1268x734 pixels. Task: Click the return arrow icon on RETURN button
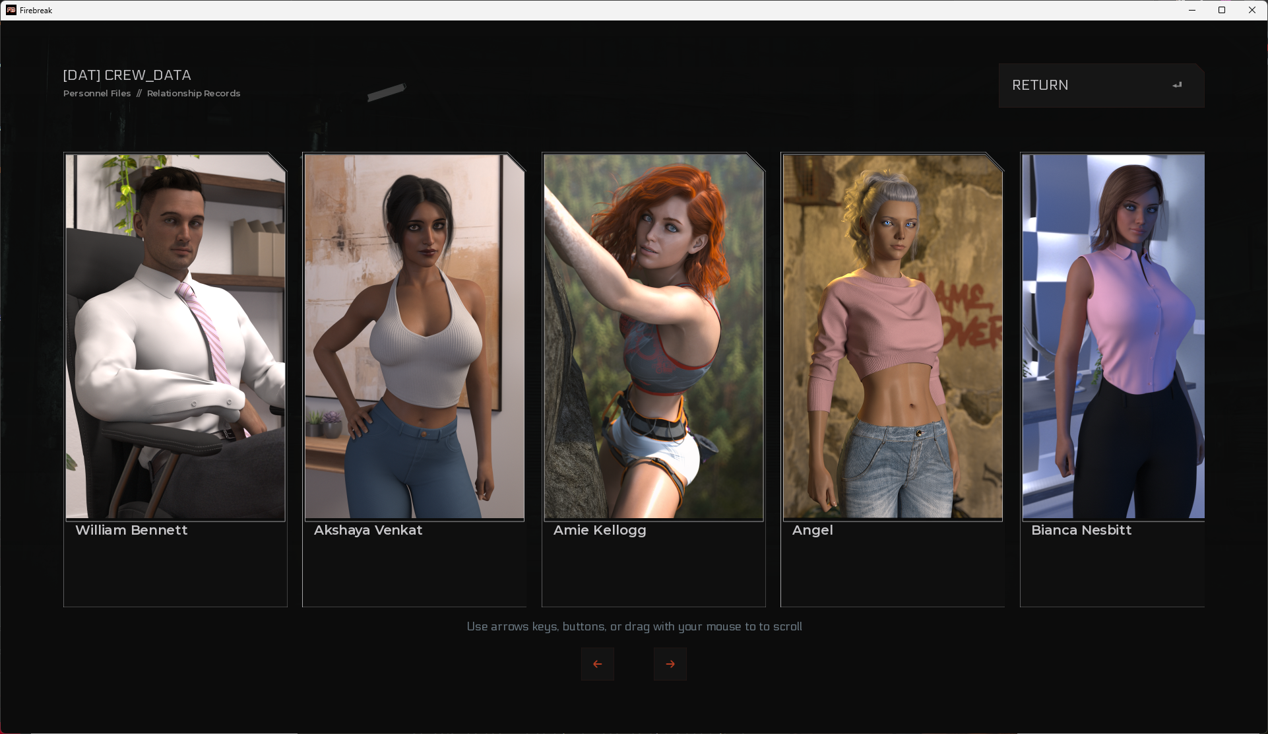(x=1178, y=85)
